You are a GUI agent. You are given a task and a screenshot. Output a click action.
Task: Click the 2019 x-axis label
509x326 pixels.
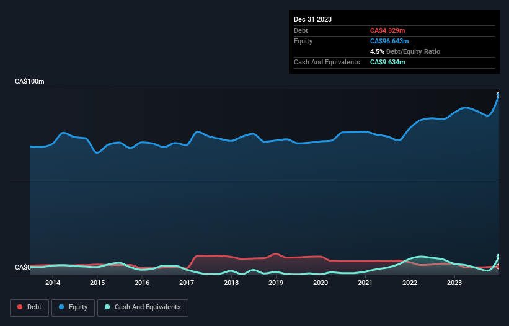[x=276, y=283]
